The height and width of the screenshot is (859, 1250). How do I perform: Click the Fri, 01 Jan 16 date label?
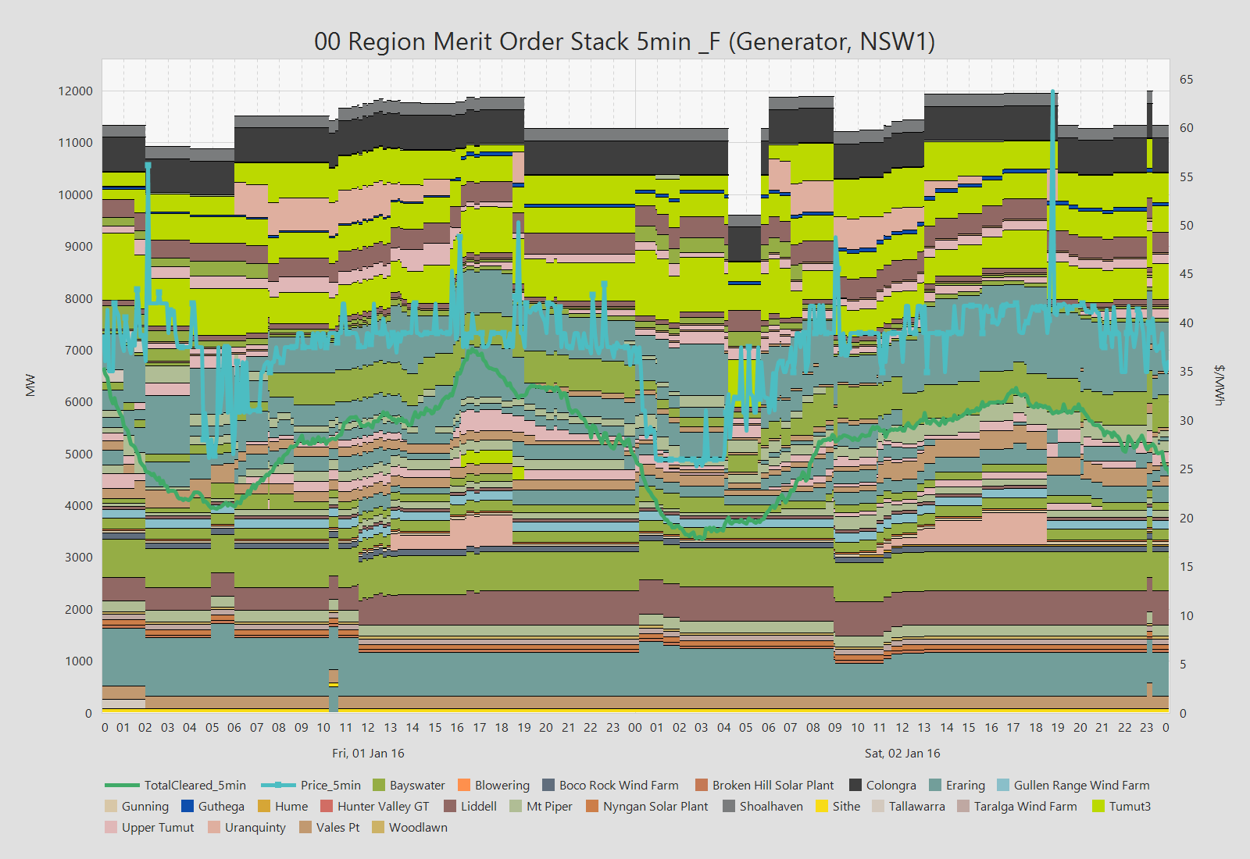click(368, 753)
